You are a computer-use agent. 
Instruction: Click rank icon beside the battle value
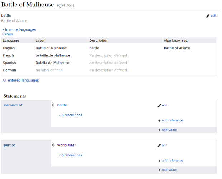coord(53,105)
